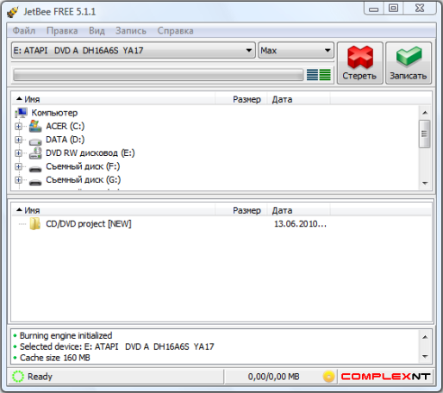Screen dimensions: 443x393
Task: Click the Selected device log line
Action: (x=116, y=346)
